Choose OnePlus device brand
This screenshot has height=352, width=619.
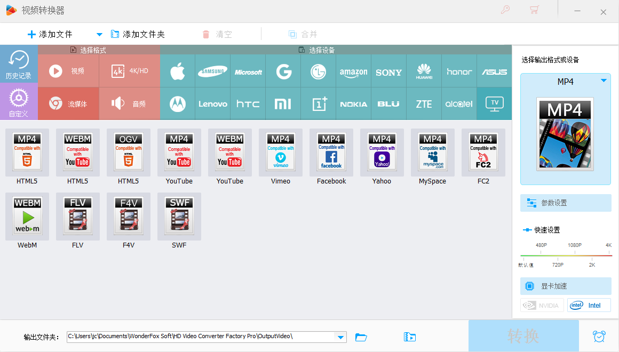318,104
